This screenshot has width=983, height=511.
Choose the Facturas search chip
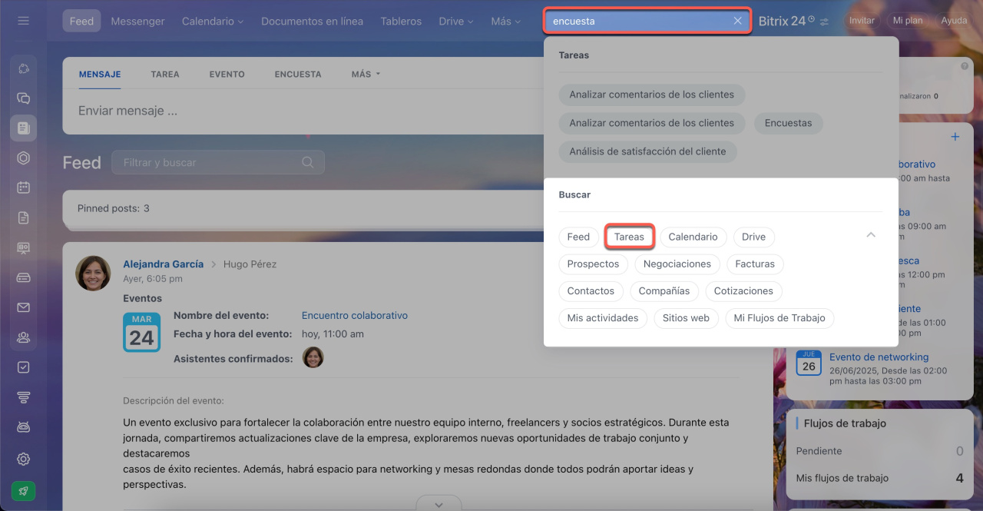(755, 264)
